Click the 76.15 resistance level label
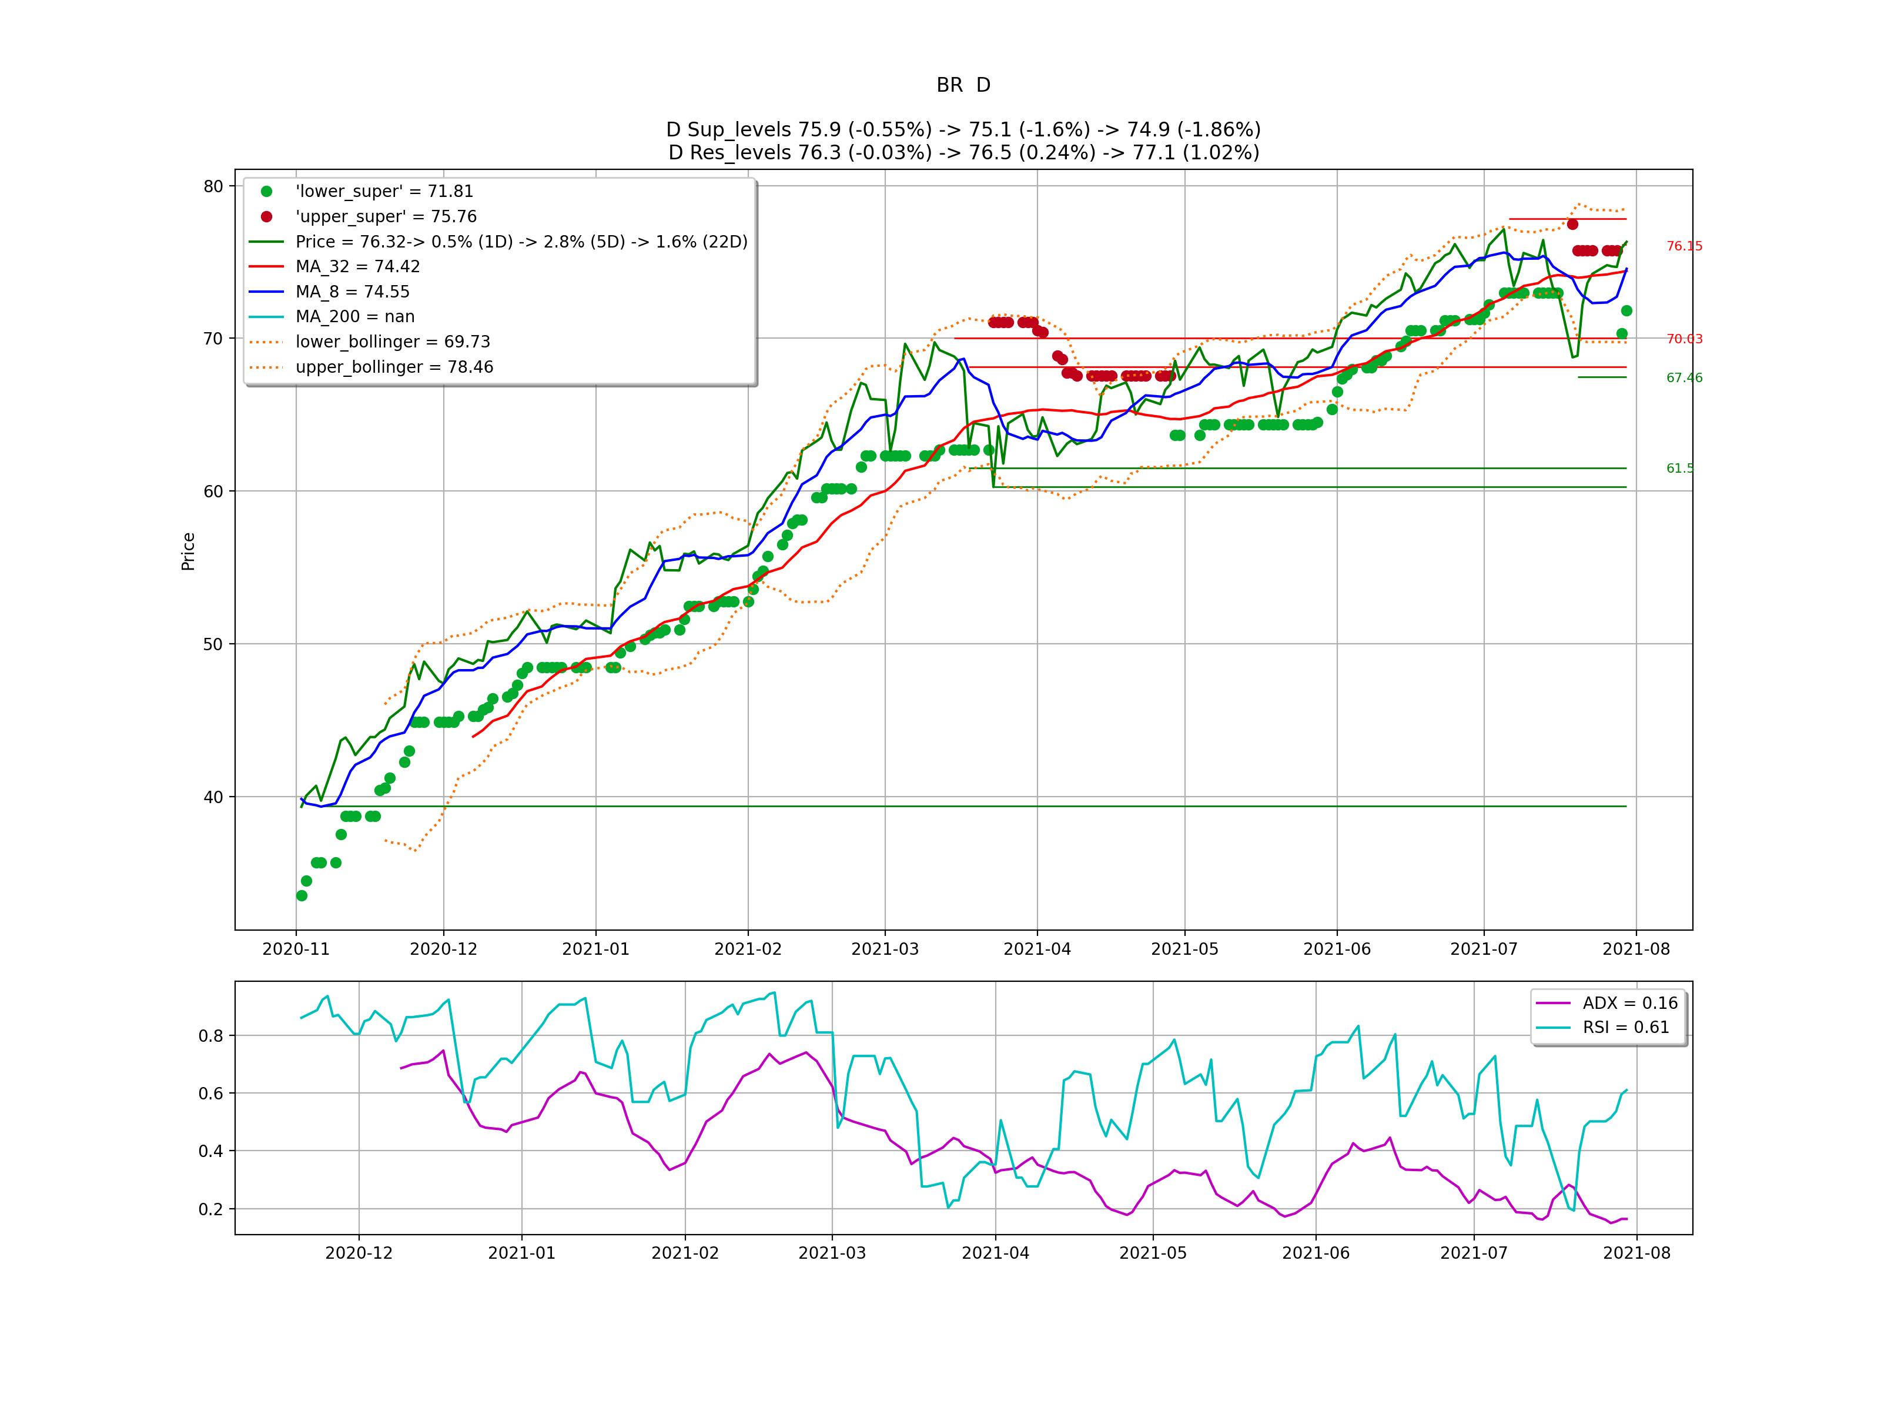The width and height of the screenshot is (1881, 1411). coord(1683,247)
